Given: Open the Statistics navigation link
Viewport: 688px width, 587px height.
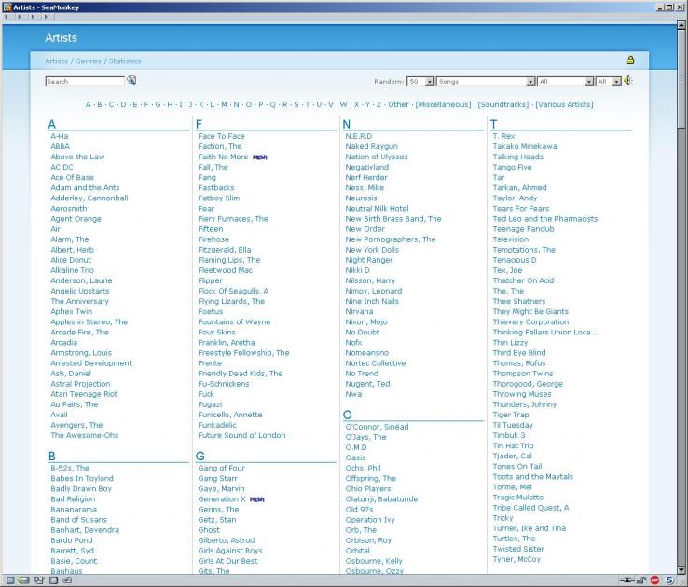Looking at the screenshot, I should (x=125, y=61).
